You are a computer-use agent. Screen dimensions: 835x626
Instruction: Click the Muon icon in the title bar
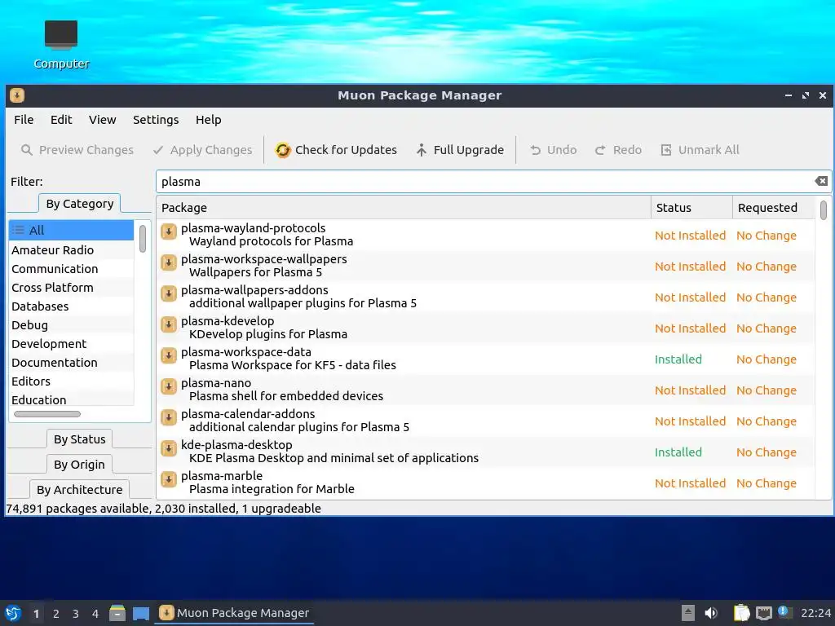(x=17, y=95)
